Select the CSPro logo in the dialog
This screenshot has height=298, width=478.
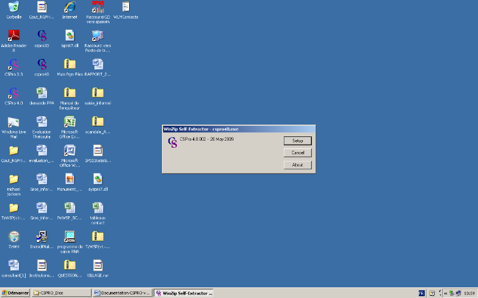[173, 142]
